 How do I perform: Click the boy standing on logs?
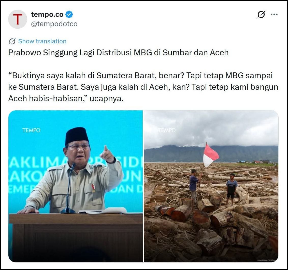231,190
